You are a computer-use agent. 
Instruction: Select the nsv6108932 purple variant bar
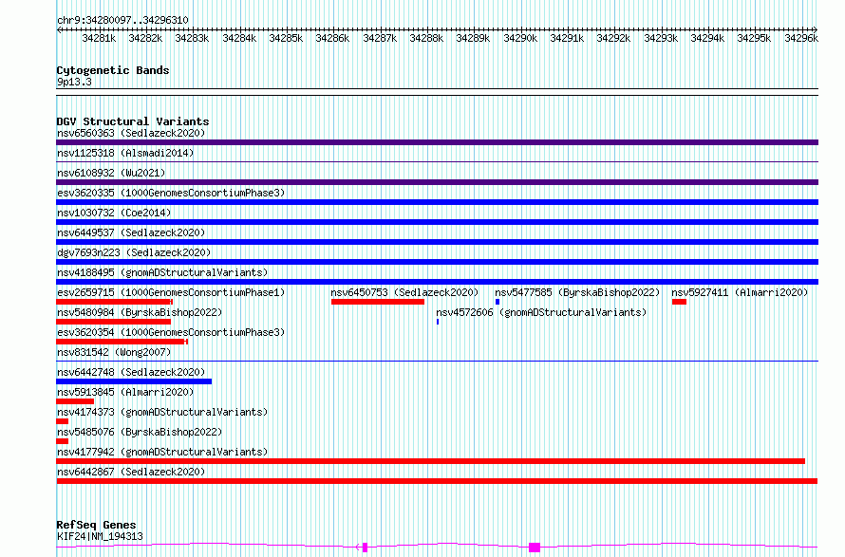point(437,182)
